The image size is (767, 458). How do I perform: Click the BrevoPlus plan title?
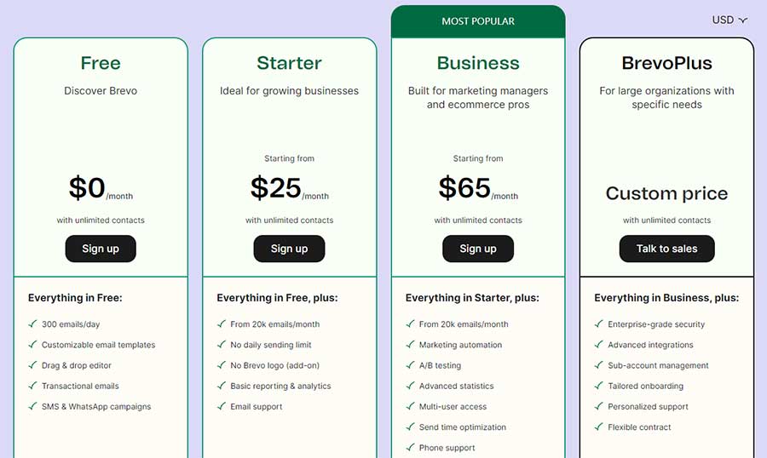click(666, 63)
